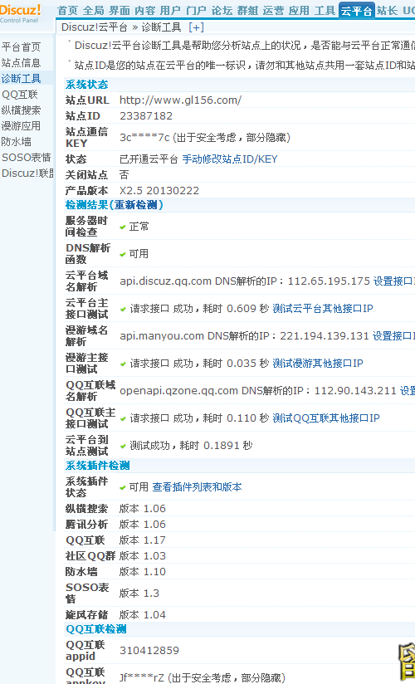Open the 内容 top menu
Image resolution: width=415 pixels, height=684 pixels.
[x=145, y=11]
